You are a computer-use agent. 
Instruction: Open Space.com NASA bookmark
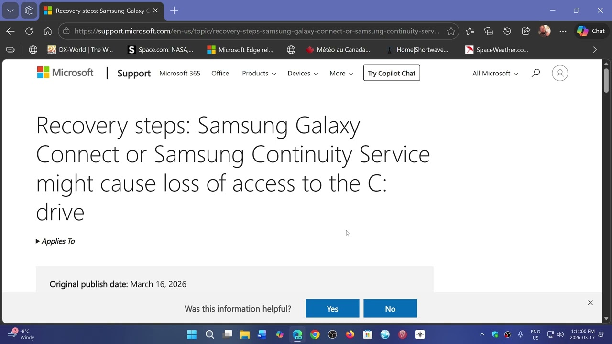[161, 50]
